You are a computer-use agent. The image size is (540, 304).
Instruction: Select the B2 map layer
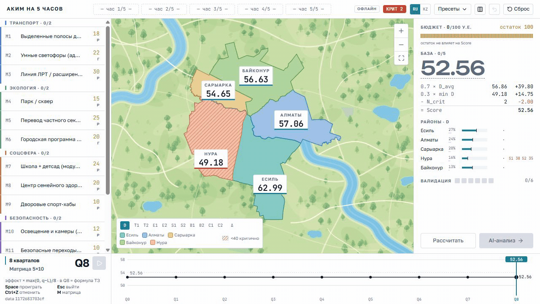[202, 225]
